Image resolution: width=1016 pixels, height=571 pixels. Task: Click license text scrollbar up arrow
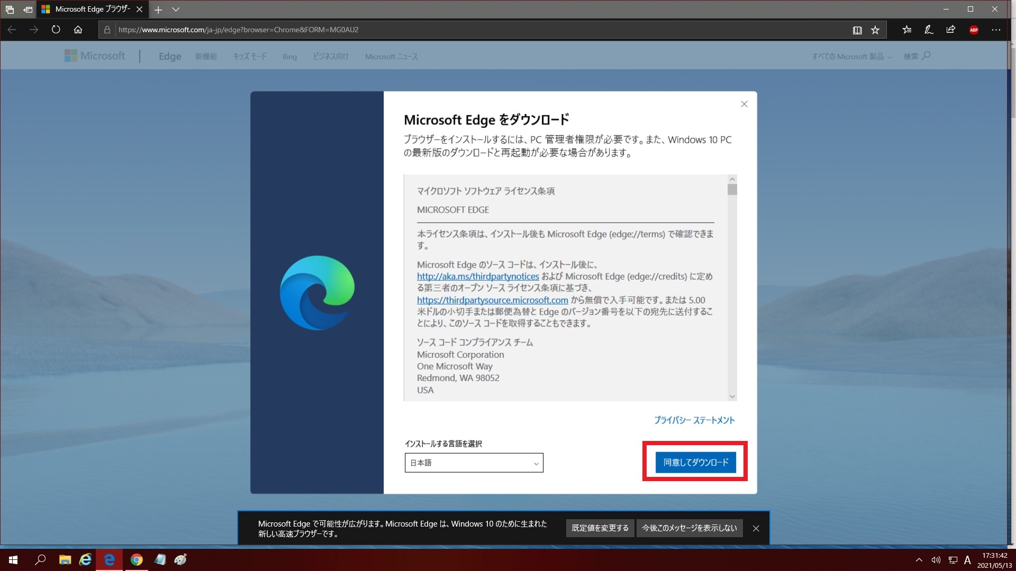pyautogui.click(x=732, y=179)
